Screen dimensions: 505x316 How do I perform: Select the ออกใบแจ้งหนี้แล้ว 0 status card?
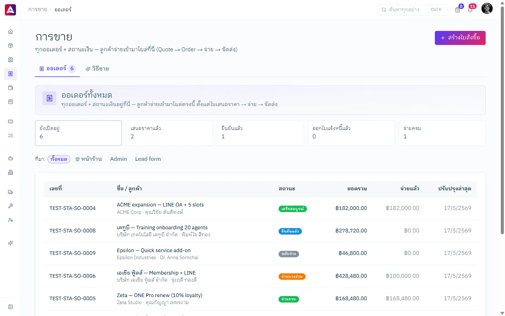[351, 133]
